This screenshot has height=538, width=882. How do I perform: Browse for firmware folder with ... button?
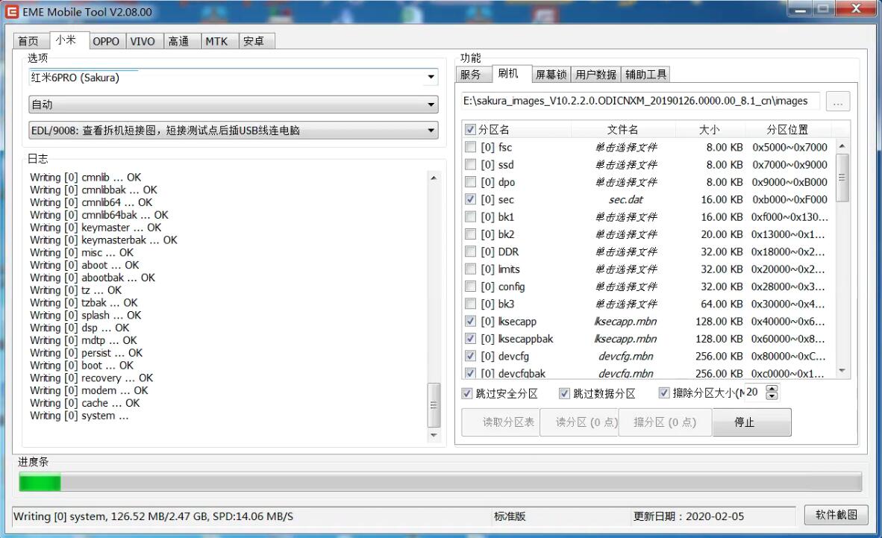(837, 102)
